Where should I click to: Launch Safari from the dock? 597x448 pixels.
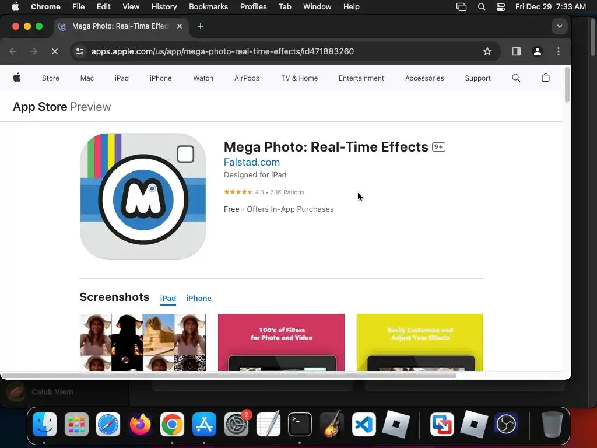click(x=108, y=424)
